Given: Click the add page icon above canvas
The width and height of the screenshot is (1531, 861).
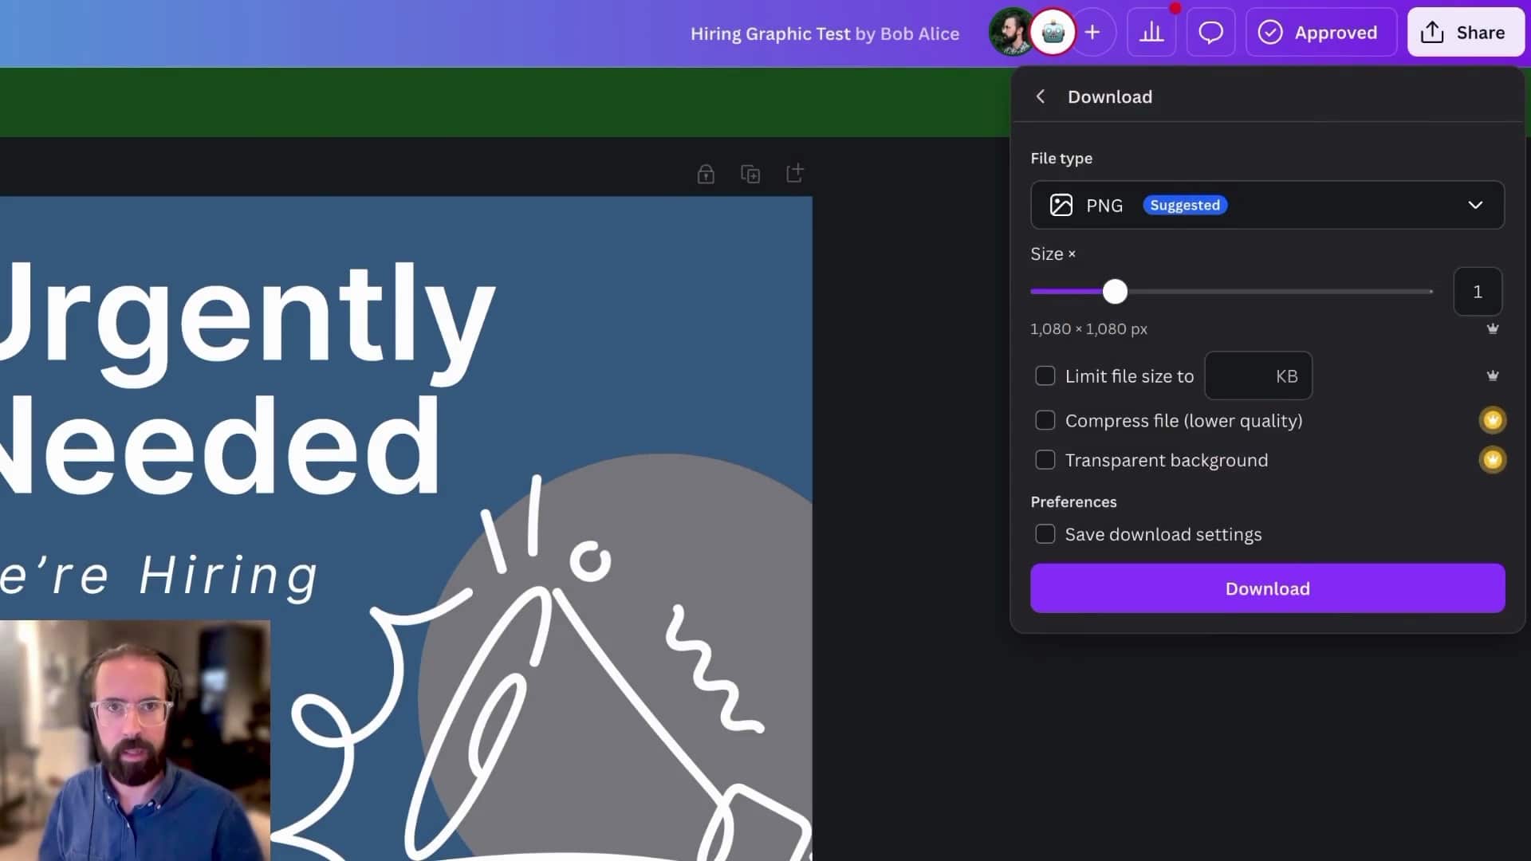Looking at the screenshot, I should click(795, 173).
